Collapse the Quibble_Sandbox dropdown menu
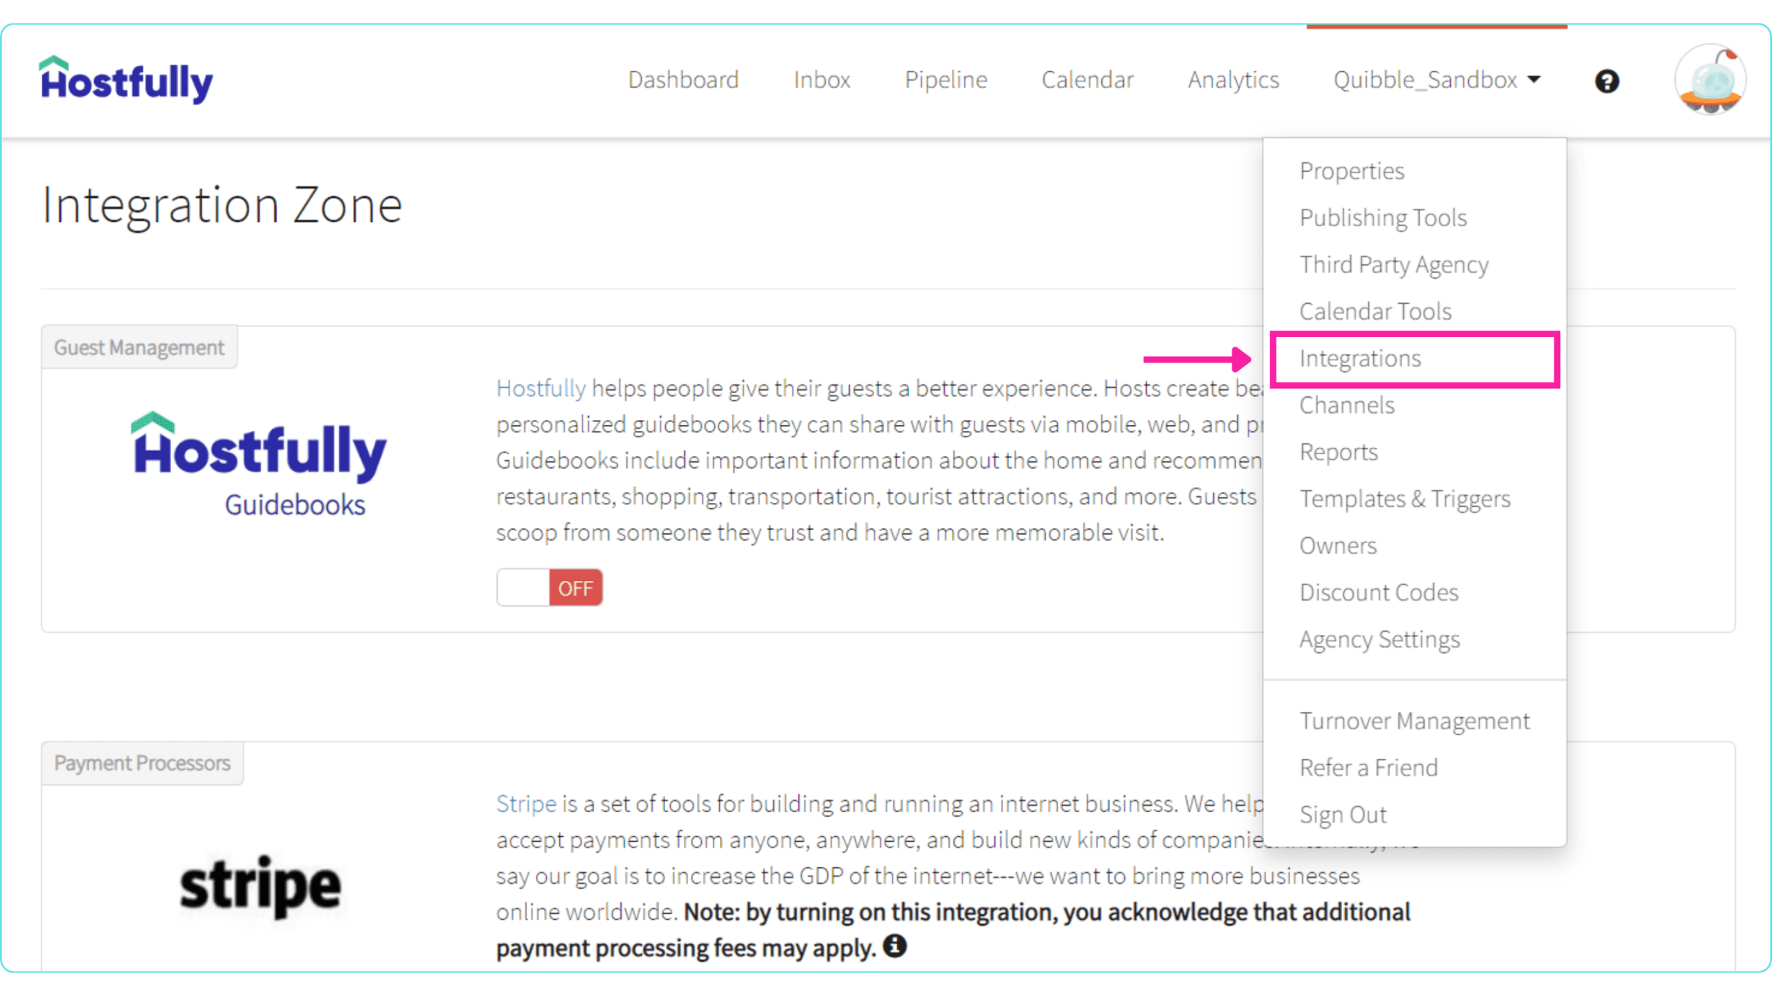 [x=1436, y=80]
